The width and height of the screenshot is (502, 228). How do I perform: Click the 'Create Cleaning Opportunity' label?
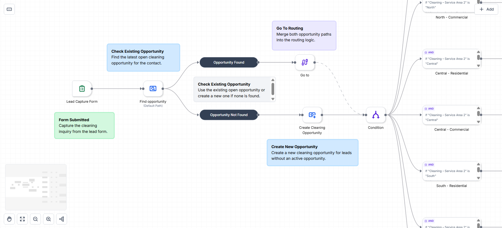coord(312,130)
